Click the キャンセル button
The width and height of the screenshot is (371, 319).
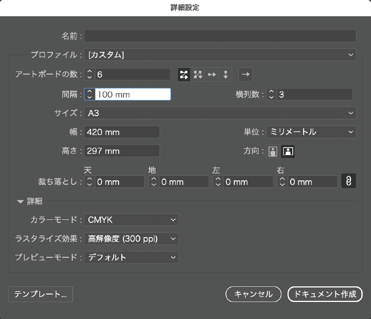[x=253, y=294]
